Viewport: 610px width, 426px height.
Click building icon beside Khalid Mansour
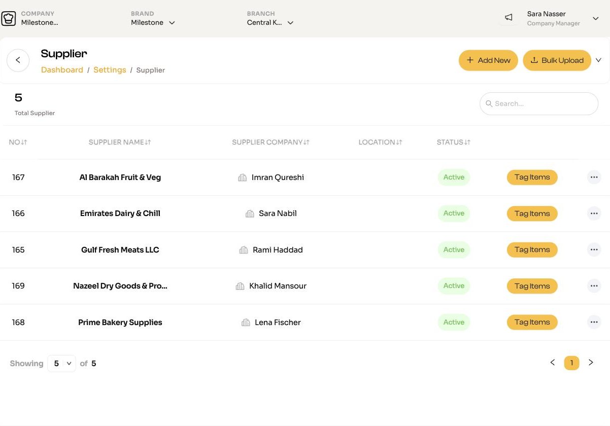coord(240,286)
